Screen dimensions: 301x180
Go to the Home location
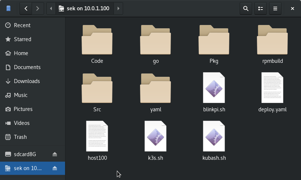[21, 53]
